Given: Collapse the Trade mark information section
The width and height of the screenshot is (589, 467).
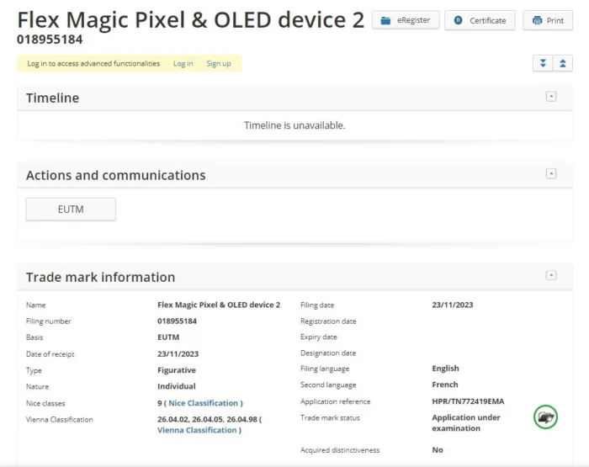Looking at the screenshot, I should [x=551, y=275].
